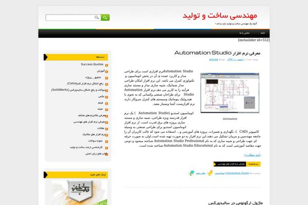Open the Success Quotes category
This screenshot has height=205, width=308.
[92, 65]
